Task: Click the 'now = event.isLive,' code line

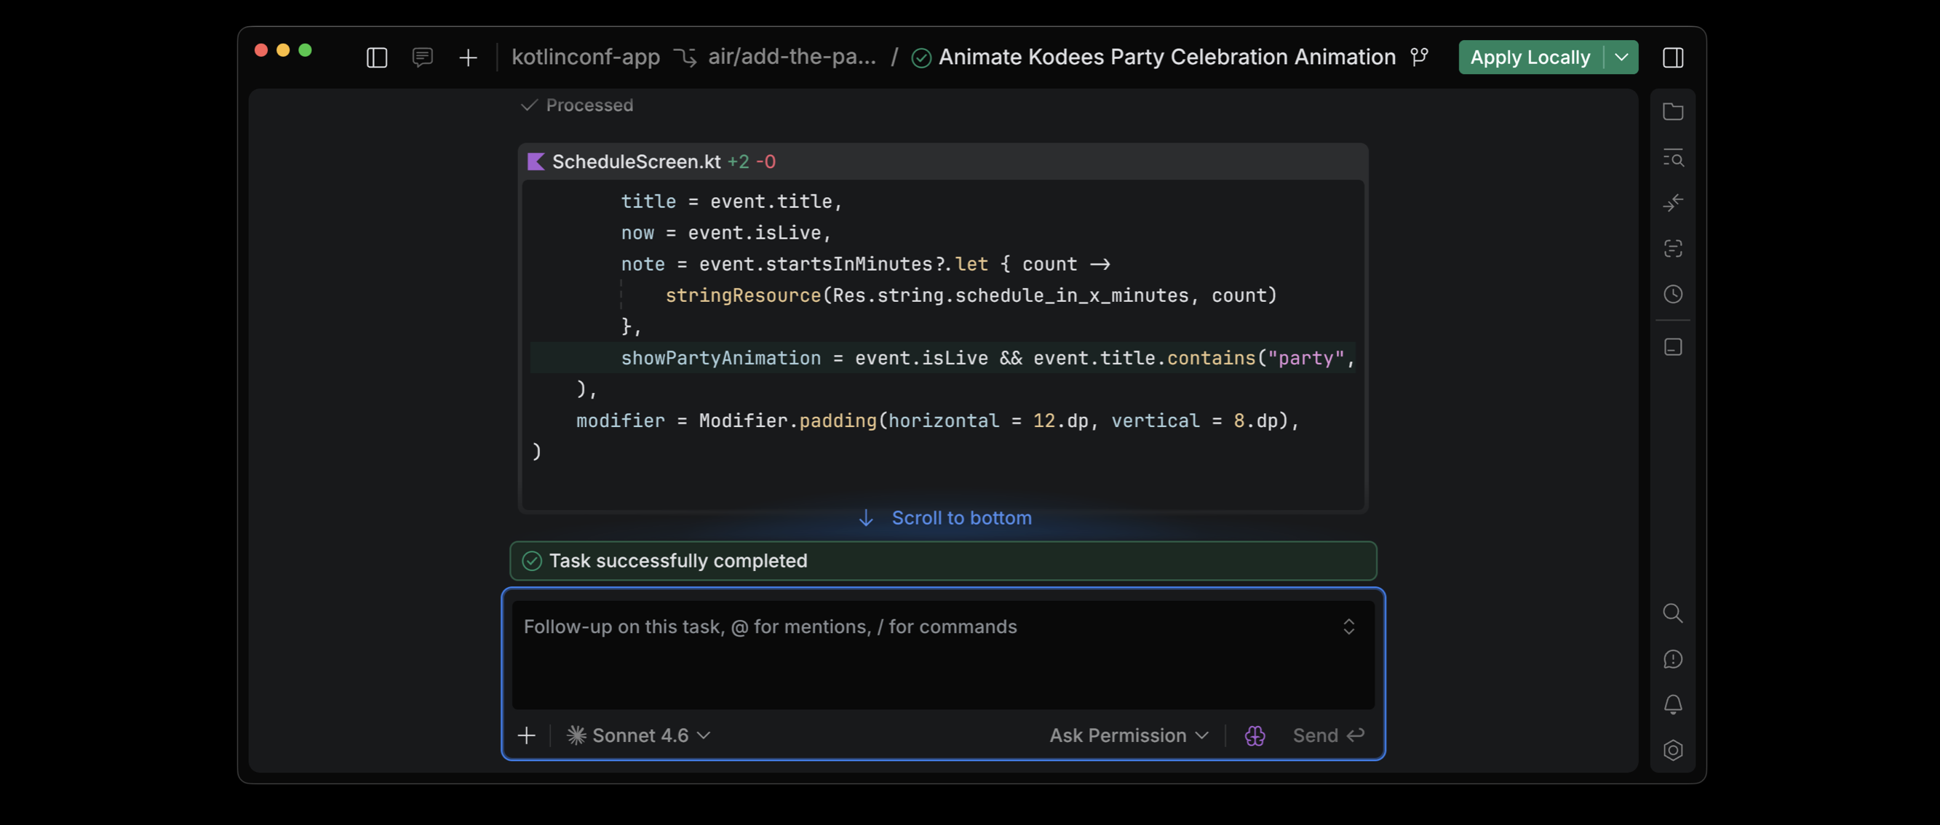Action: pos(725,234)
